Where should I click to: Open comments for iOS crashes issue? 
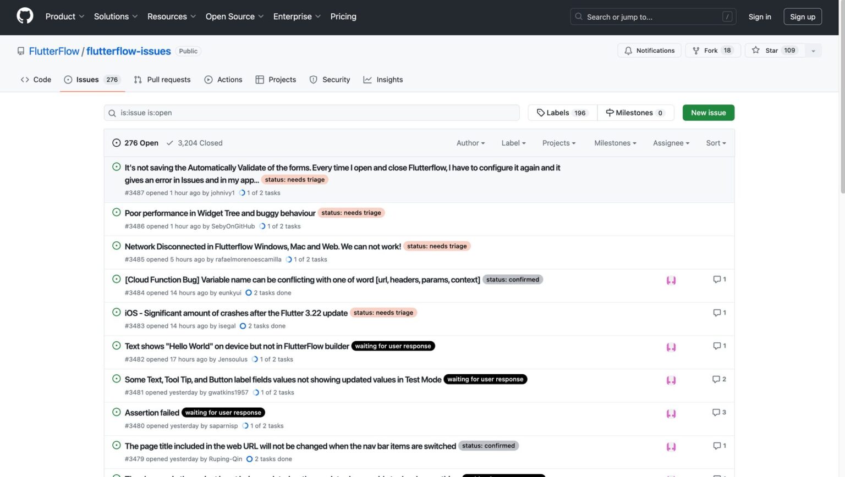(718, 313)
